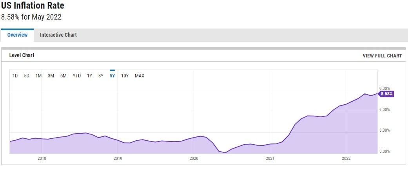Click the 2022 x-axis label
This screenshot has height=170, width=408.
[x=346, y=158]
